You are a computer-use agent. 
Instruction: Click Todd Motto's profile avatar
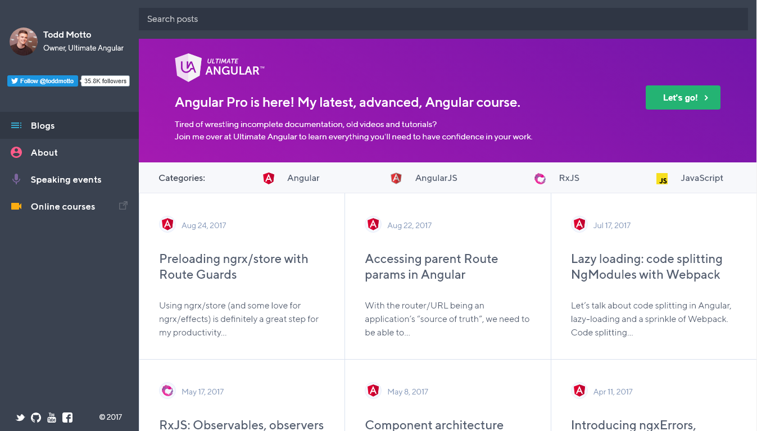point(24,42)
